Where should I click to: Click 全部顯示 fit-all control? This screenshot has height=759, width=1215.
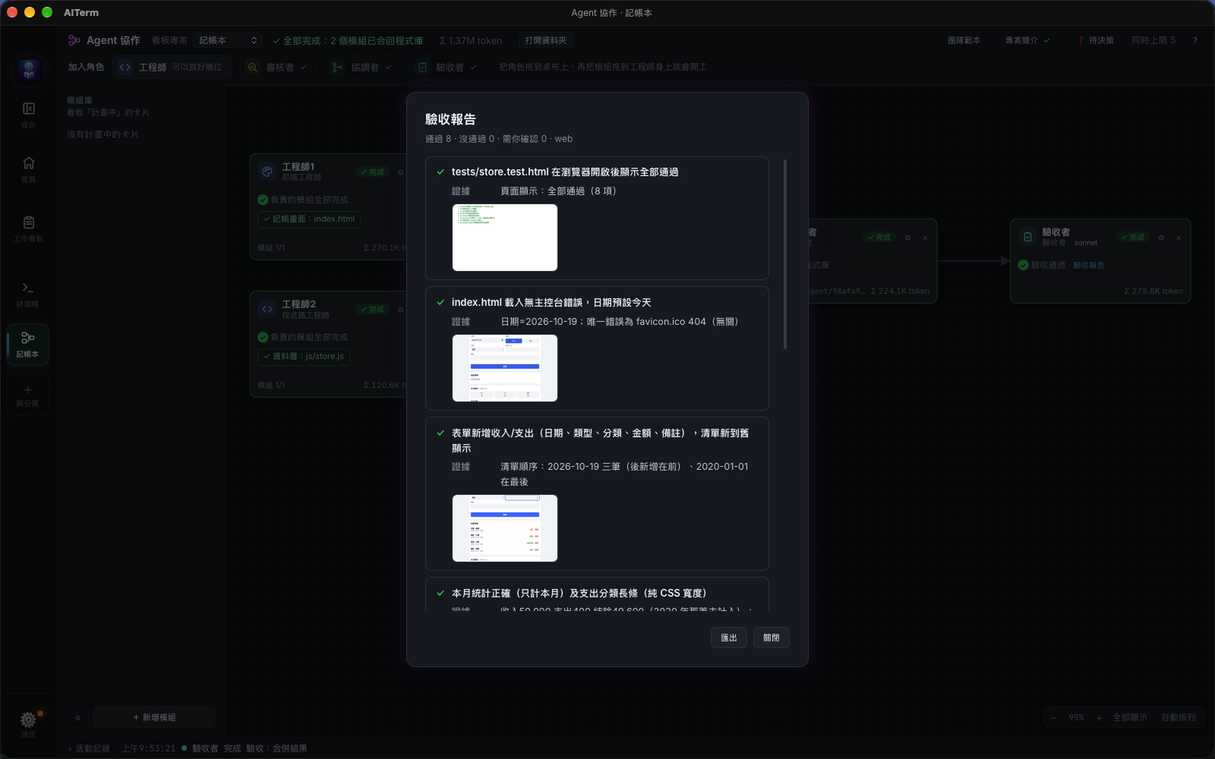(x=1130, y=718)
